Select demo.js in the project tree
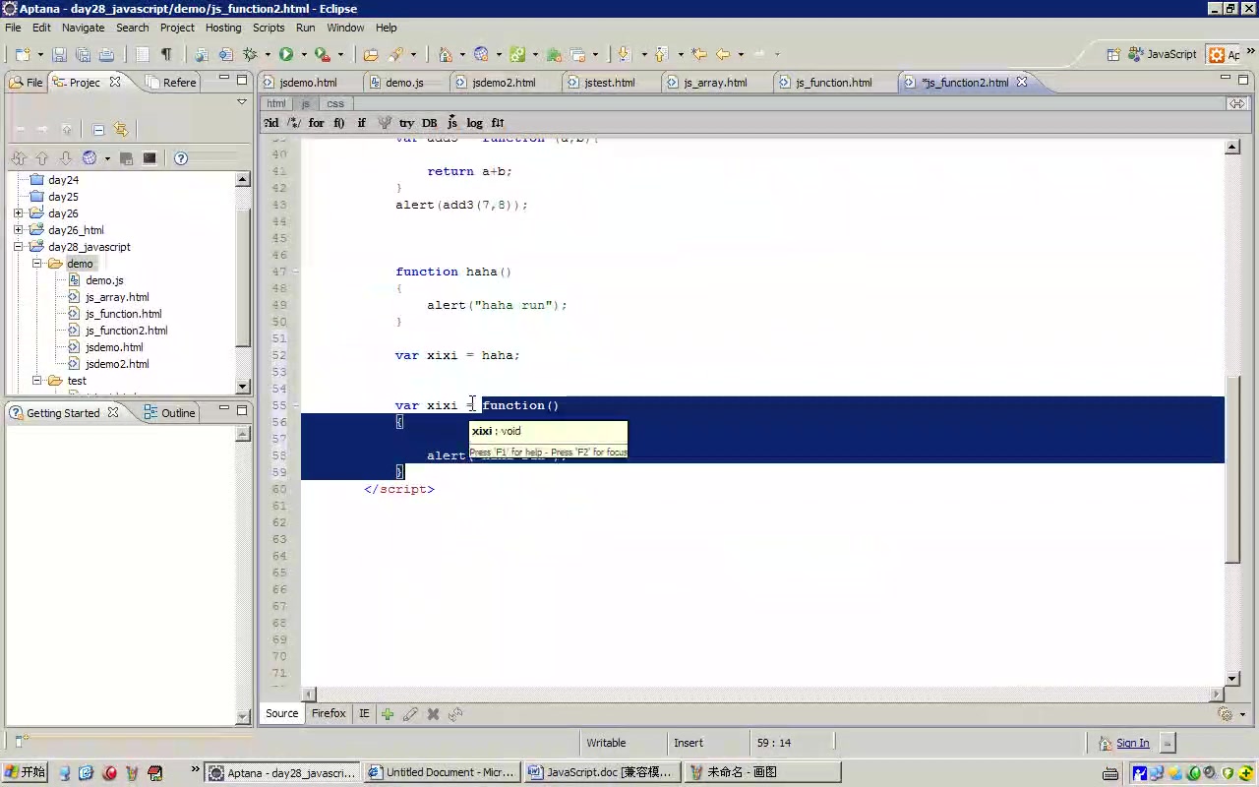Screen dimensions: 1259x787 click(104, 280)
